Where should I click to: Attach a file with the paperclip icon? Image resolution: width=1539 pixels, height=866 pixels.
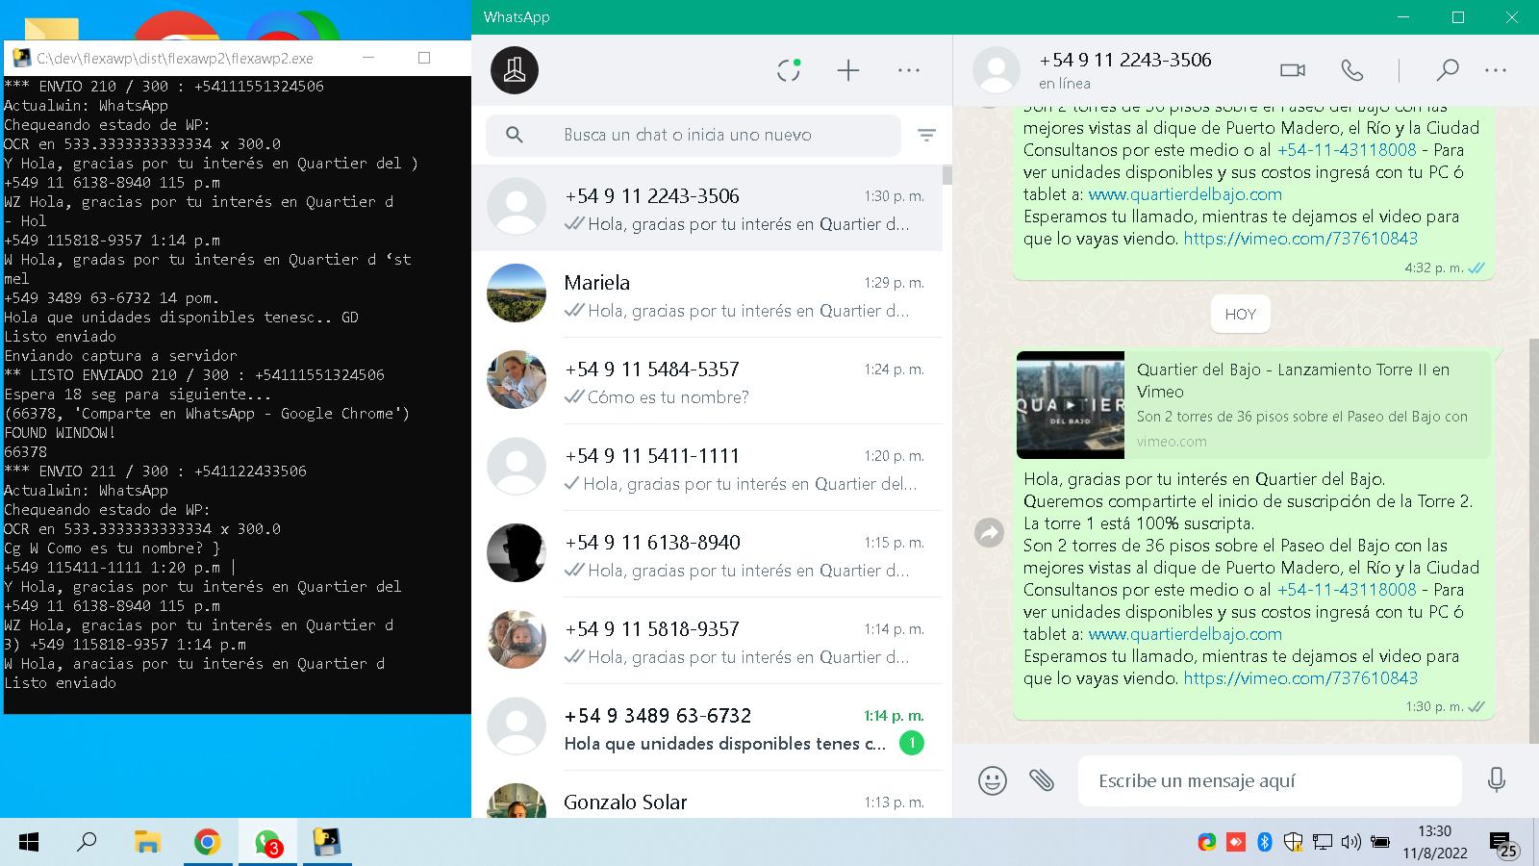(x=1042, y=780)
